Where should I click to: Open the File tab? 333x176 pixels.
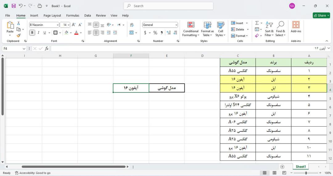8,15
